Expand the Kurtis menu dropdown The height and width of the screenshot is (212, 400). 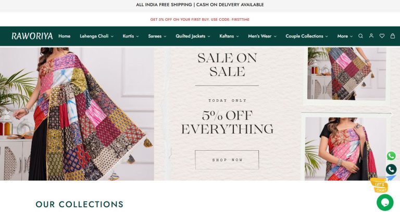pos(130,36)
